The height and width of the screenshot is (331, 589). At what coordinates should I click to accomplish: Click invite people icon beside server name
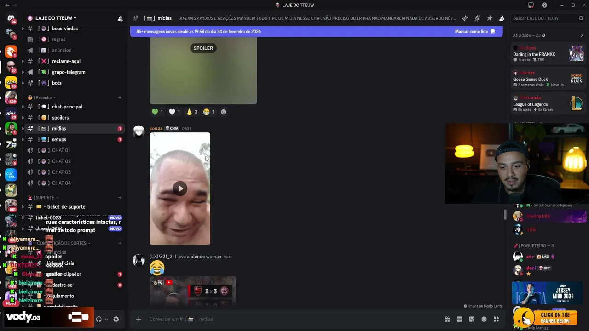[x=120, y=18]
